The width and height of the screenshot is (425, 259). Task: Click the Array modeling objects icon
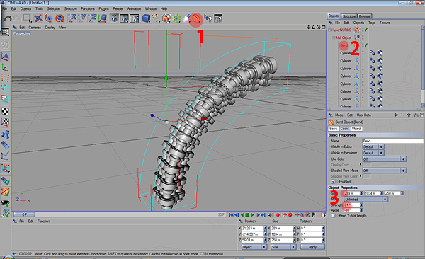pos(176,18)
